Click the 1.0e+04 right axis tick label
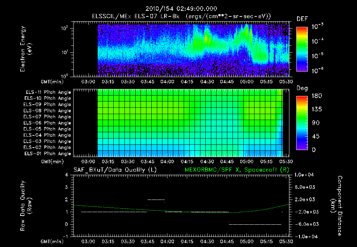The height and width of the screenshot is (247, 357). (x=304, y=175)
